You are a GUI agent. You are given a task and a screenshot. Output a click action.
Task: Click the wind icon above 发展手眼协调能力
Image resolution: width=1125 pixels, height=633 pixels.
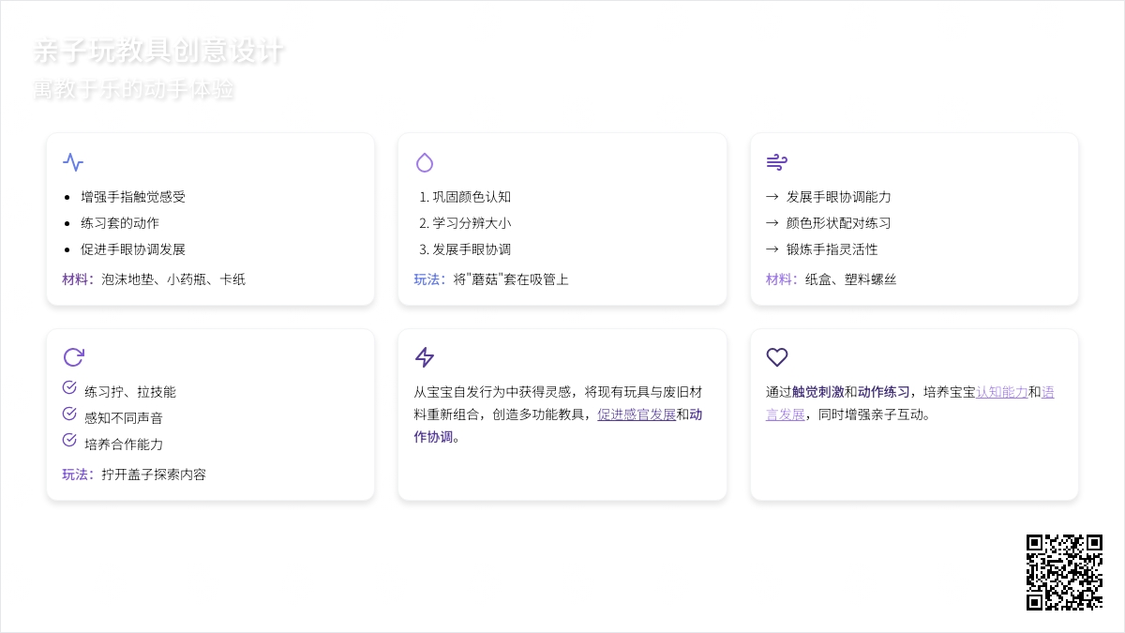(776, 162)
